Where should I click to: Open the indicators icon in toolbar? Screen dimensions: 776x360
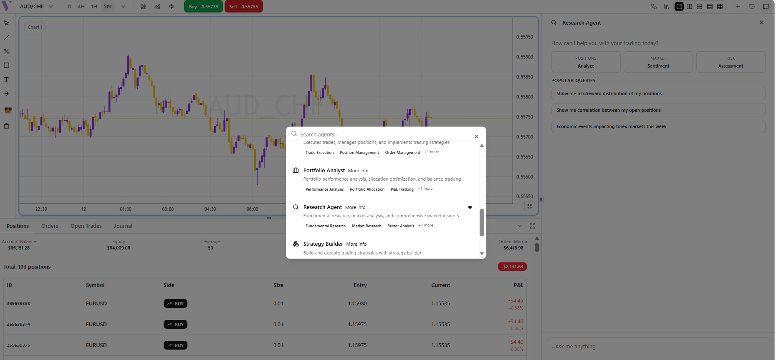[x=157, y=7]
